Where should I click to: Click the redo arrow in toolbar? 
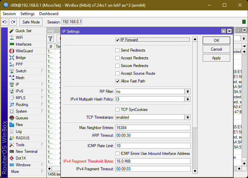click(x=13, y=22)
